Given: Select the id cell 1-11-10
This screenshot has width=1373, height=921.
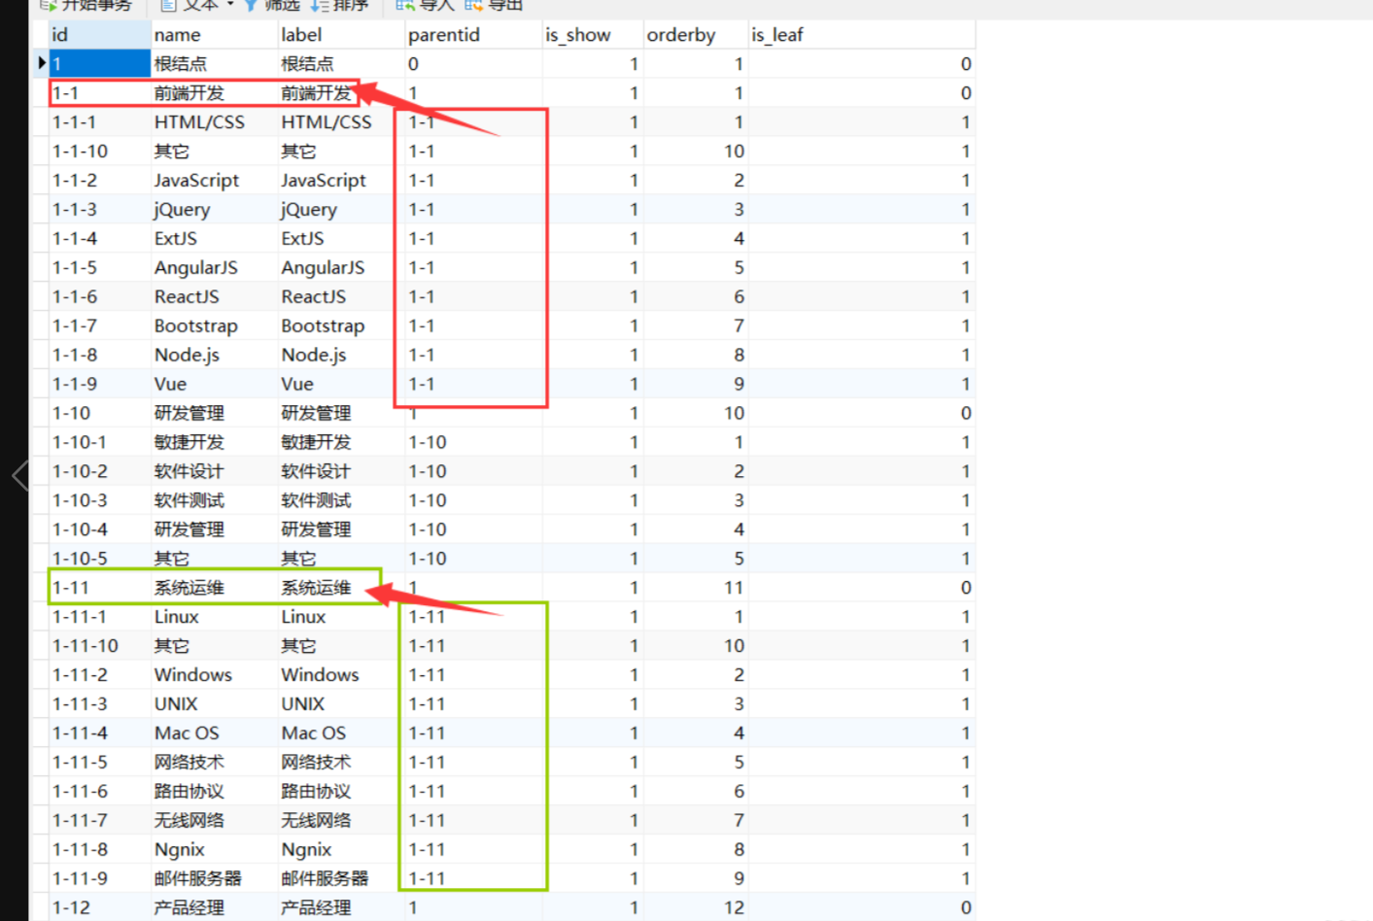Looking at the screenshot, I should [x=99, y=647].
